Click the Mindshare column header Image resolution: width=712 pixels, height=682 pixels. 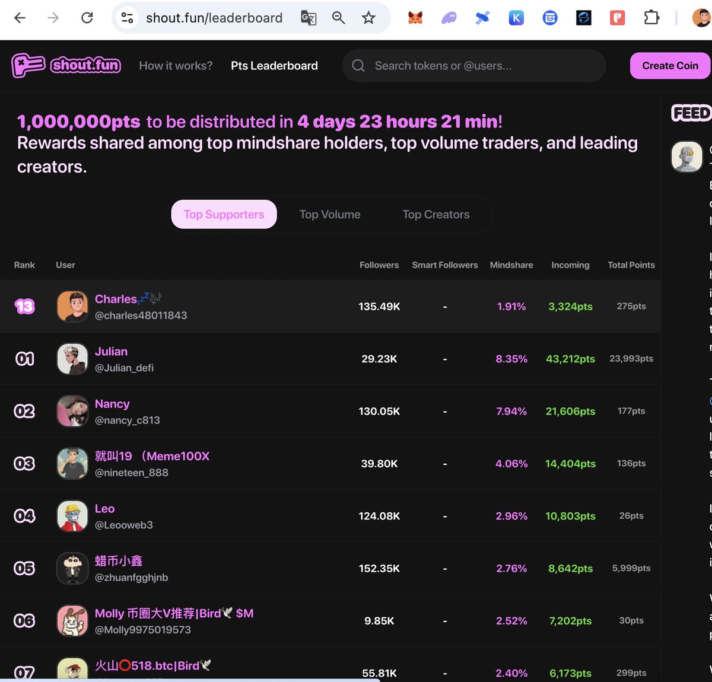coord(511,265)
